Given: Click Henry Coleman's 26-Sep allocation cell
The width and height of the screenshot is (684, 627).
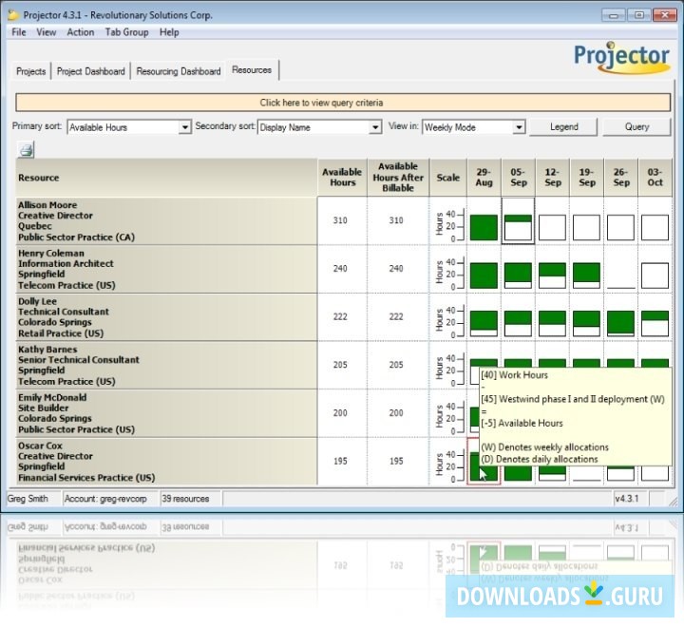Looking at the screenshot, I should [x=620, y=275].
